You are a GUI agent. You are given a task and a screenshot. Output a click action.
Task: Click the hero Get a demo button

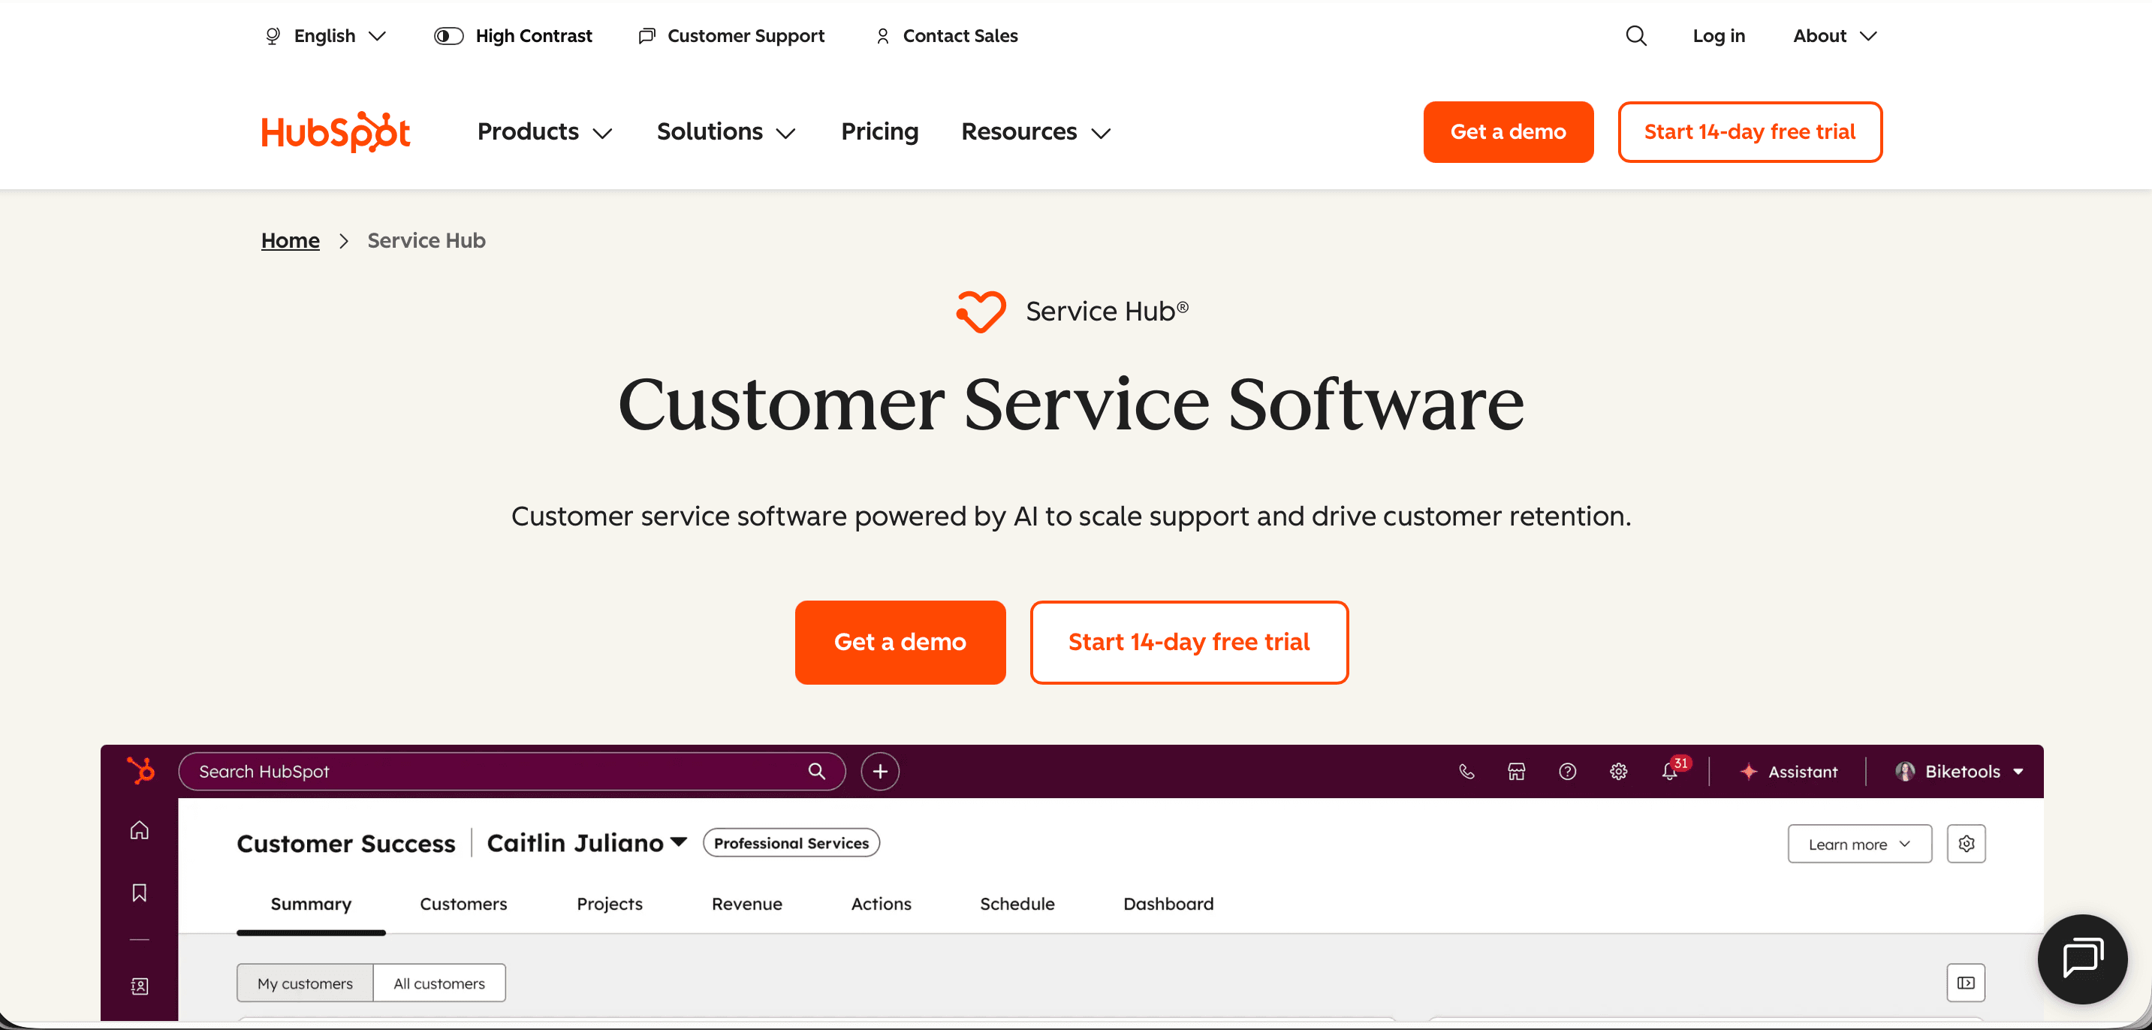(x=900, y=643)
